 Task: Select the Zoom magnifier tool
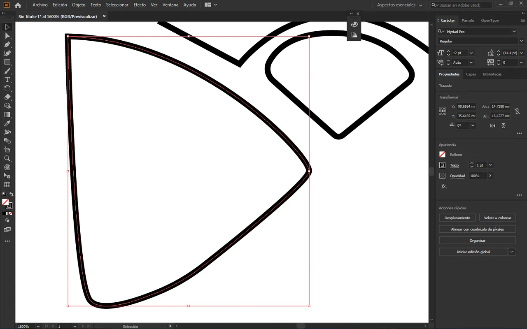tap(7, 158)
